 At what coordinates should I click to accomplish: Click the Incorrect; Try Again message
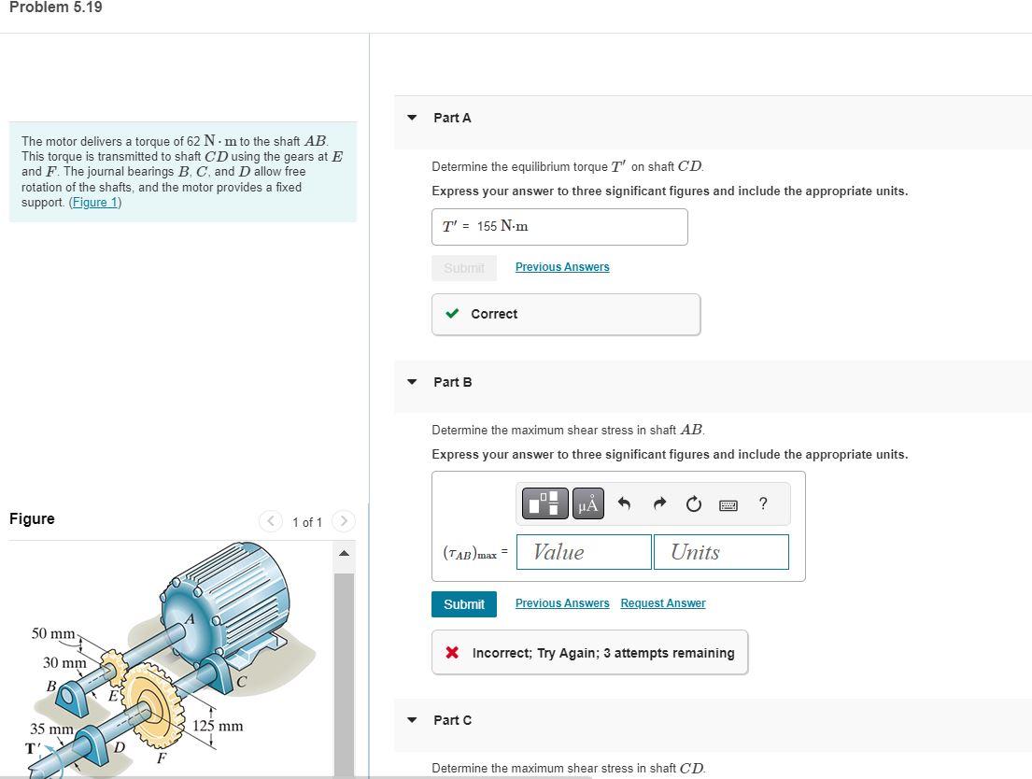click(x=589, y=653)
